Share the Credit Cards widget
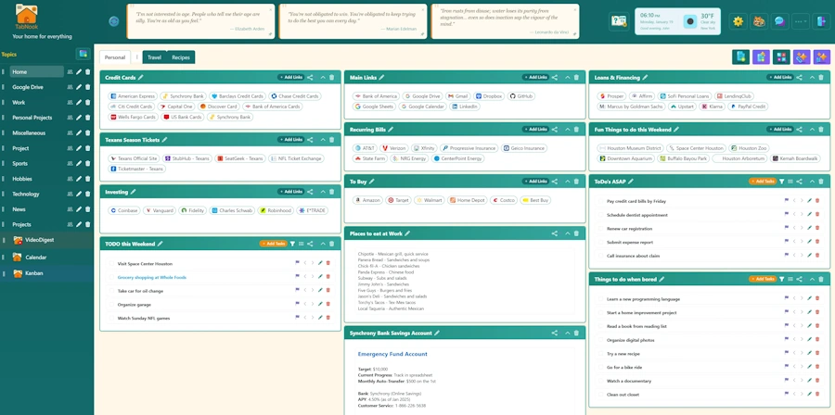Image resolution: width=835 pixels, height=415 pixels. pyautogui.click(x=310, y=78)
